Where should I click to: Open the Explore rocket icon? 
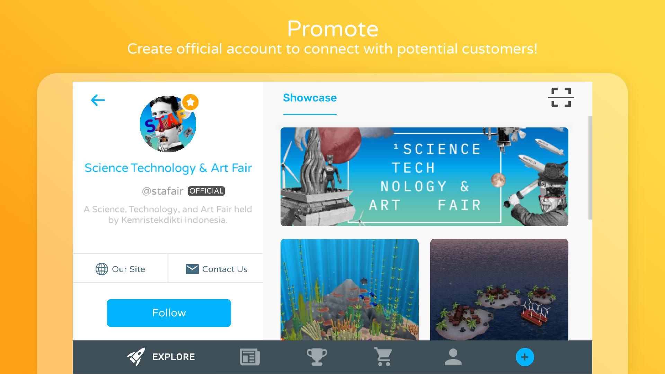(x=136, y=357)
